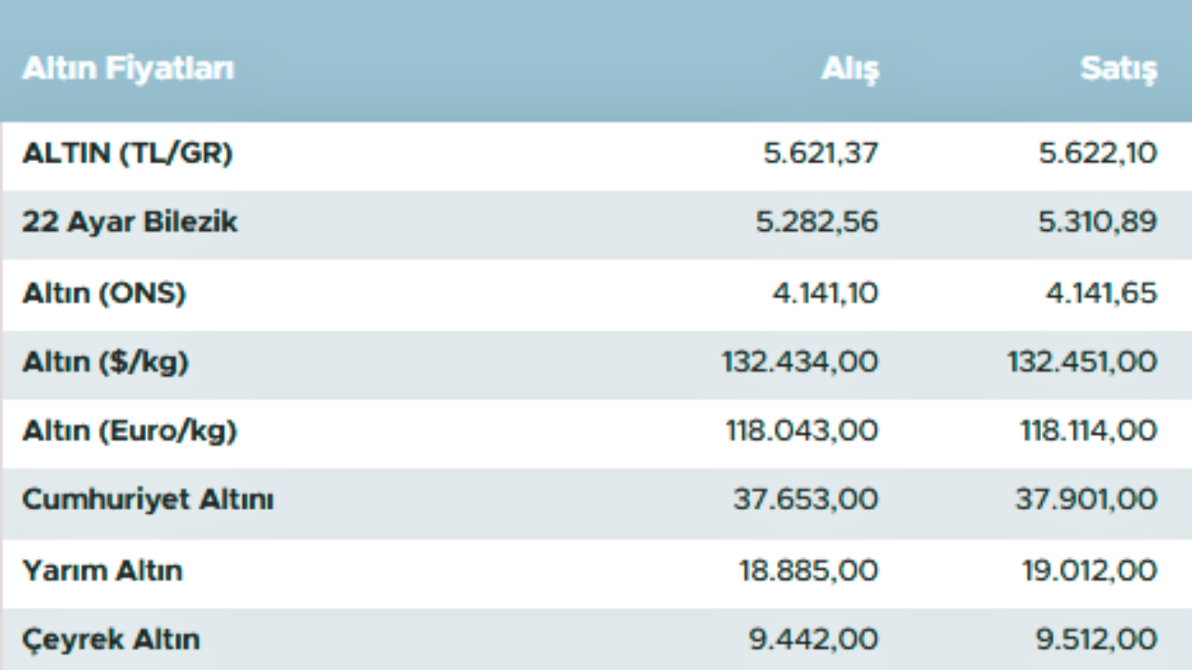Click the Altın Fiyatları table header

point(128,69)
